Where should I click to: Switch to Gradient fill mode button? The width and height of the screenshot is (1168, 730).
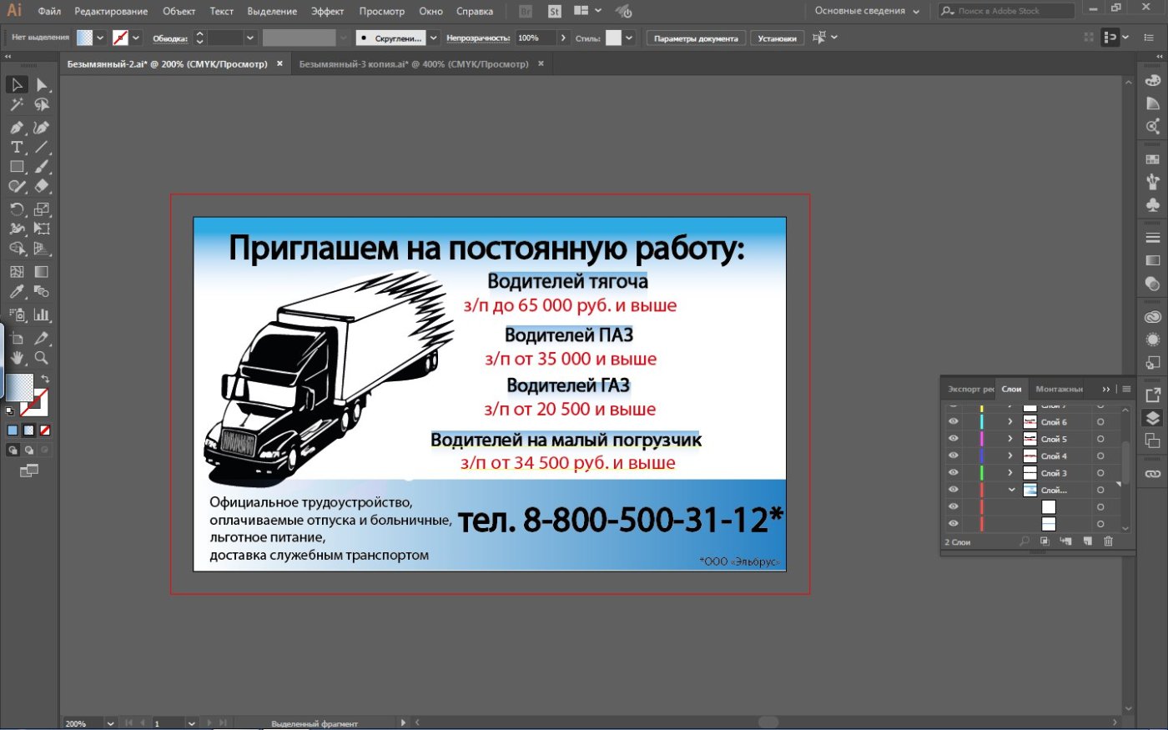point(28,430)
